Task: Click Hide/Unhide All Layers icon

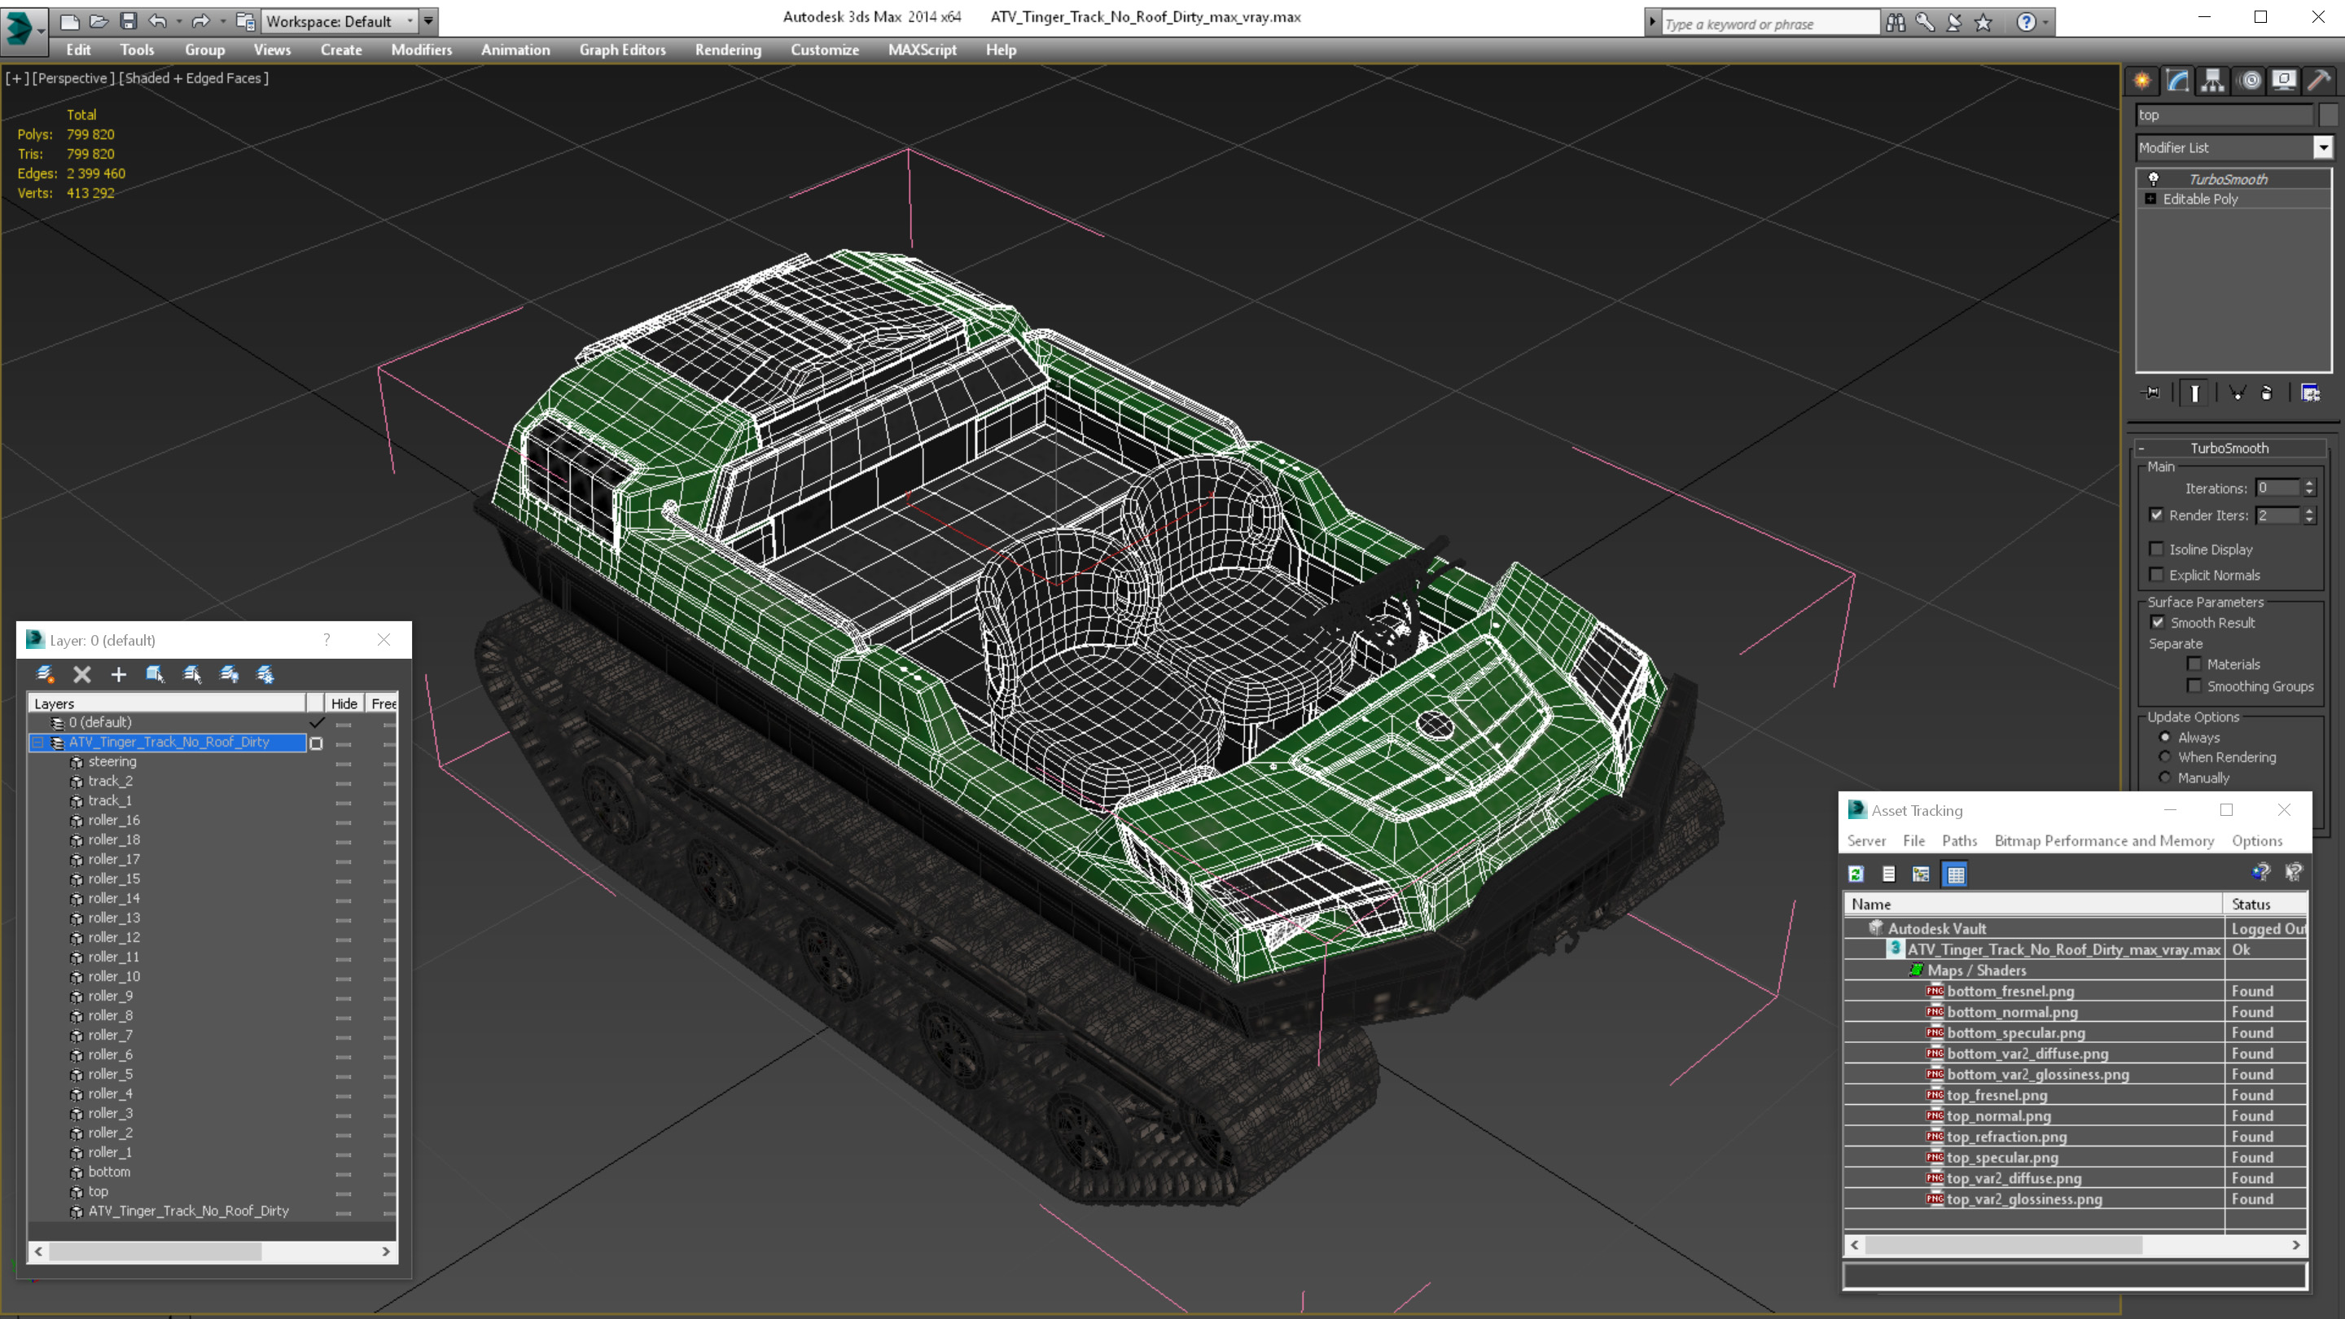Action: tap(229, 674)
